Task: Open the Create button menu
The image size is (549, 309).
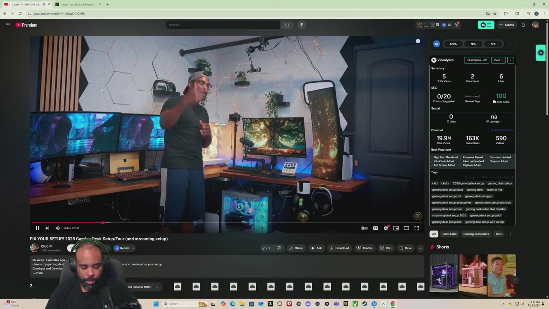Action: (507, 25)
